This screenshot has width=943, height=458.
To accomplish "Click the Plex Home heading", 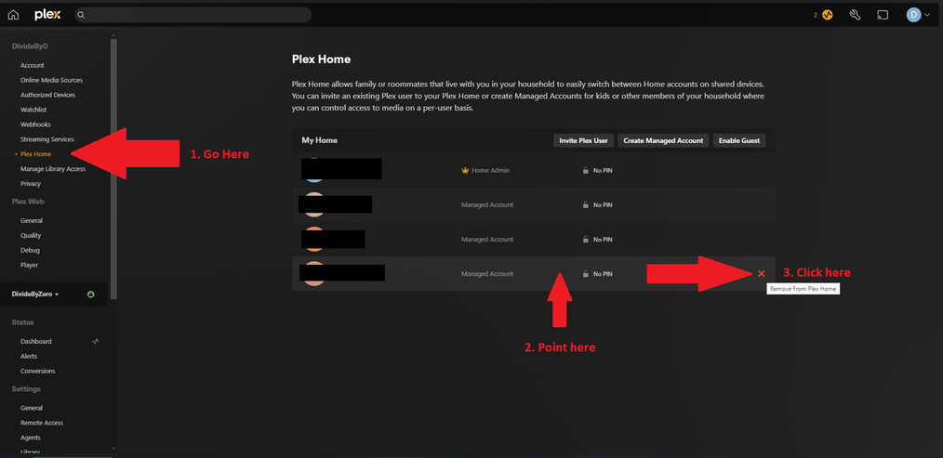I will [321, 59].
